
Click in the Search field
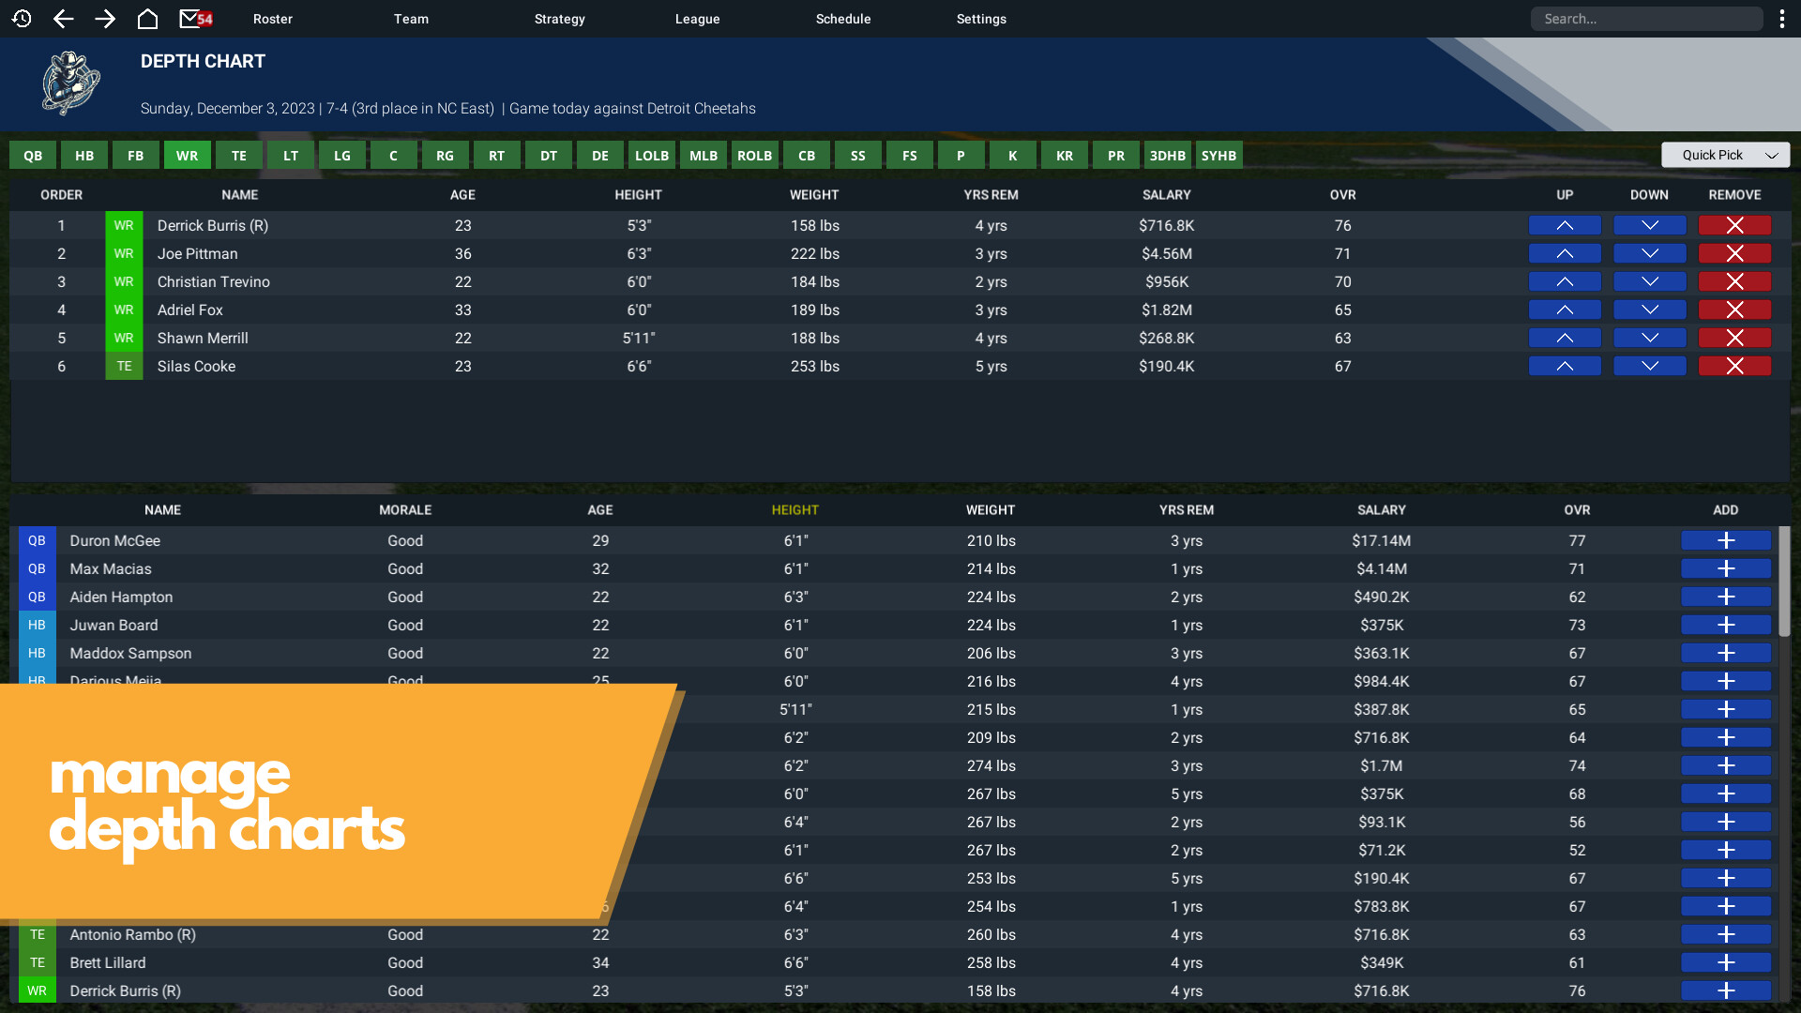click(1646, 19)
